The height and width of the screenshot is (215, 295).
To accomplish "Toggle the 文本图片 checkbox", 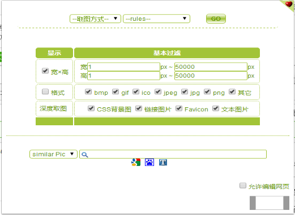I will [216, 108].
